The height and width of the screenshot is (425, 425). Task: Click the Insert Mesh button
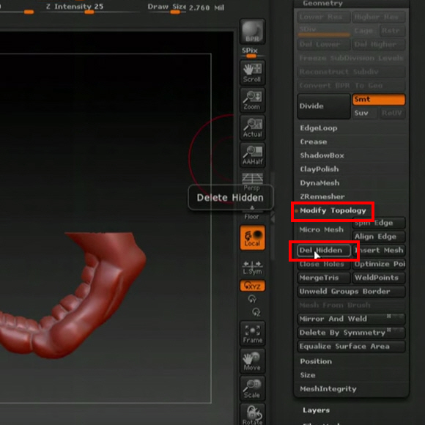tap(379, 250)
